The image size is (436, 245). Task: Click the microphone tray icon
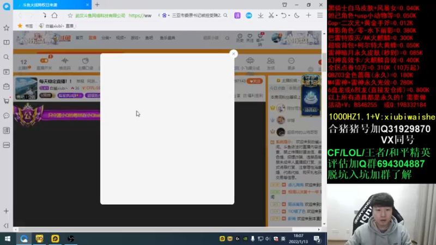click(x=252, y=238)
